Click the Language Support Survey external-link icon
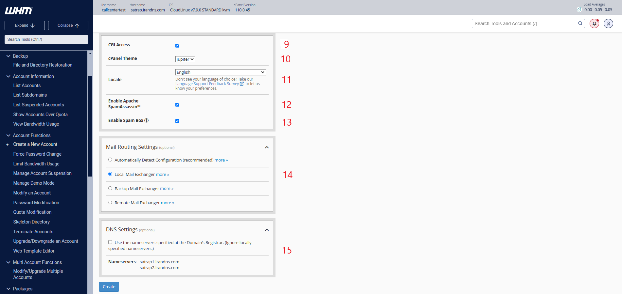 tap(242, 84)
